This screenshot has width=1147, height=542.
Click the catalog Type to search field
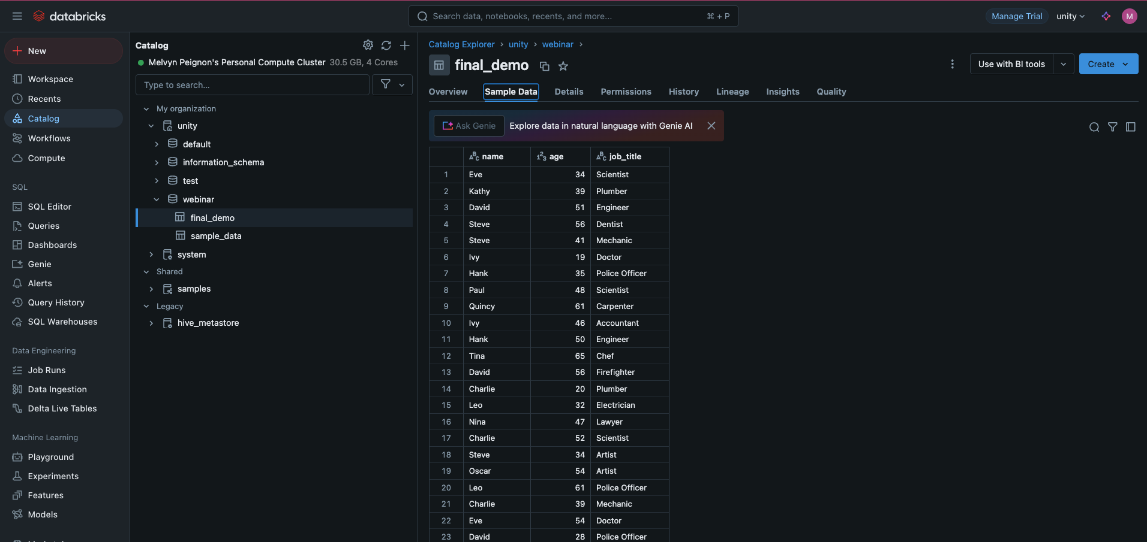pos(252,85)
